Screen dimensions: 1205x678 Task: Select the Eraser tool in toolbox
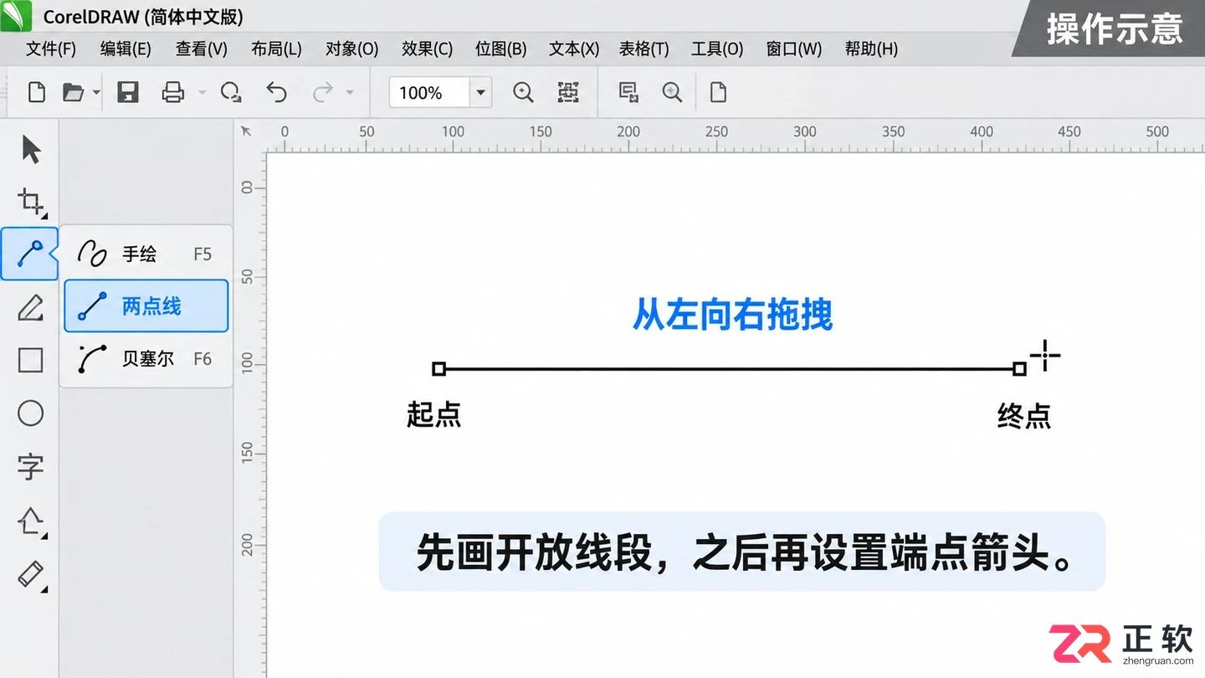[x=31, y=575]
